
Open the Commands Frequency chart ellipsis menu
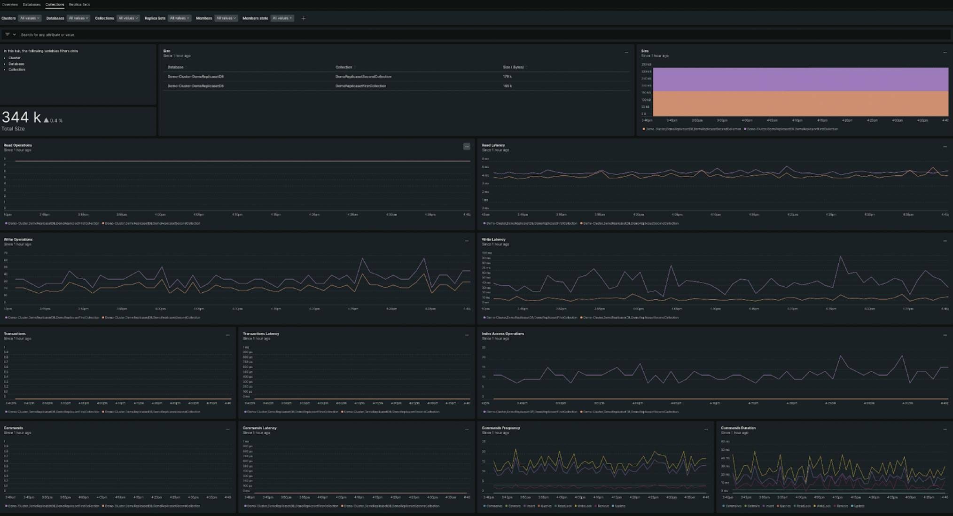[705, 429]
